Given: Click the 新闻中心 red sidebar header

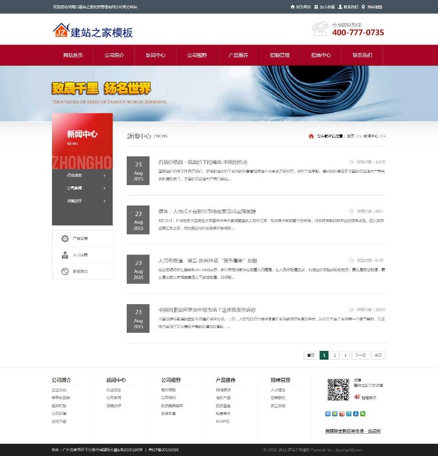Looking at the screenshot, I should 82,141.
